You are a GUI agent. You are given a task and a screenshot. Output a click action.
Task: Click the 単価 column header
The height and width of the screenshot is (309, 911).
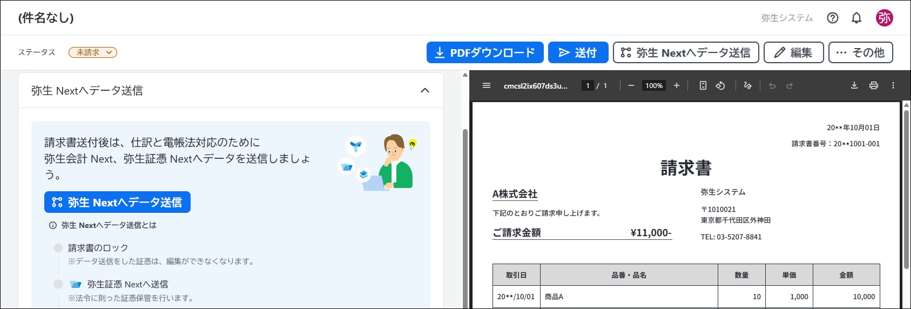click(789, 275)
